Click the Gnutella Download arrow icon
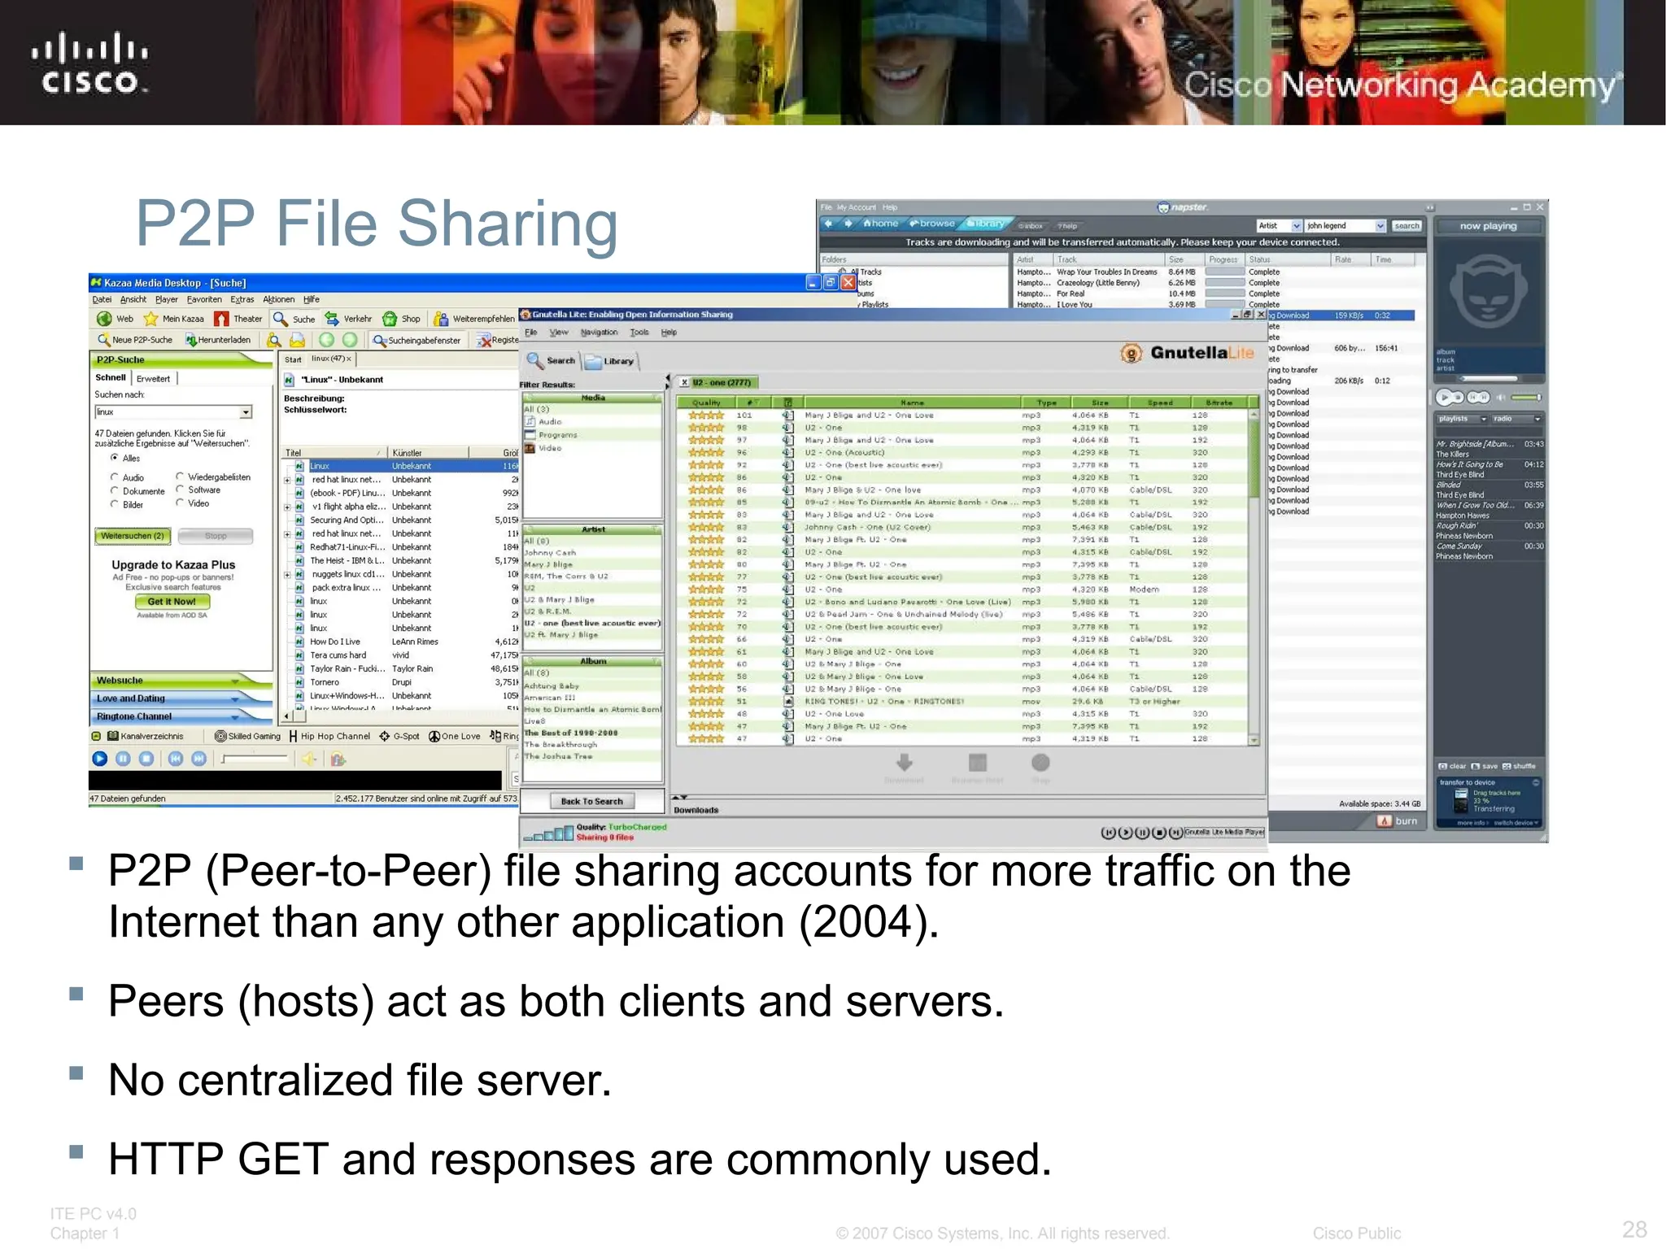The width and height of the screenshot is (1666, 1249). coord(904,763)
